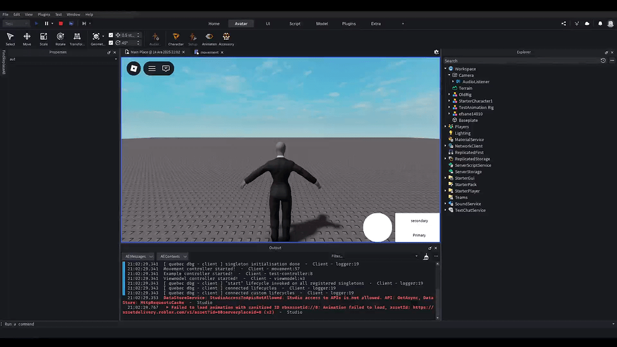Open the Accessory tool
The image size is (617, 347).
(227, 37)
